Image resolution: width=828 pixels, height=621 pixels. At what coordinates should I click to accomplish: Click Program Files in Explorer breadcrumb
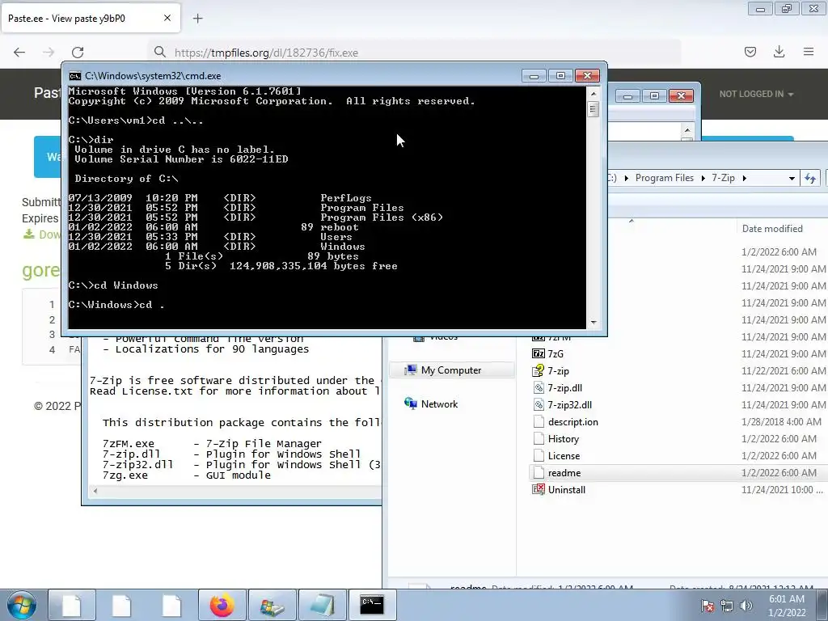665,178
